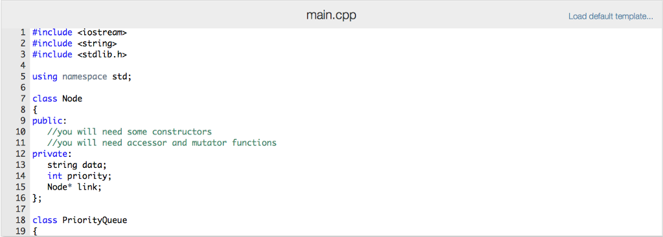
Task: Click the Node* link member line
Action: pos(74,187)
